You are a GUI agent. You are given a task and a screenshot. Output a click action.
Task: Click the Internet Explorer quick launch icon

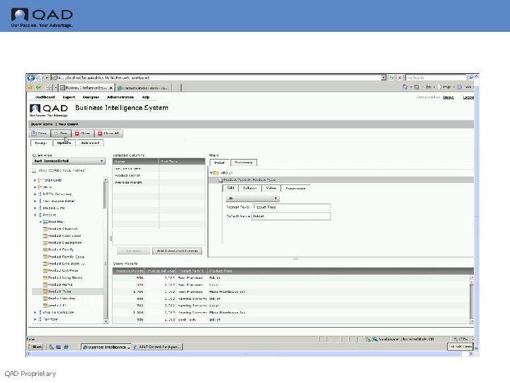66,347
